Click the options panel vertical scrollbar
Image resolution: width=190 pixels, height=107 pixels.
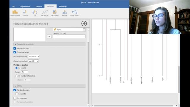(x=88, y=73)
